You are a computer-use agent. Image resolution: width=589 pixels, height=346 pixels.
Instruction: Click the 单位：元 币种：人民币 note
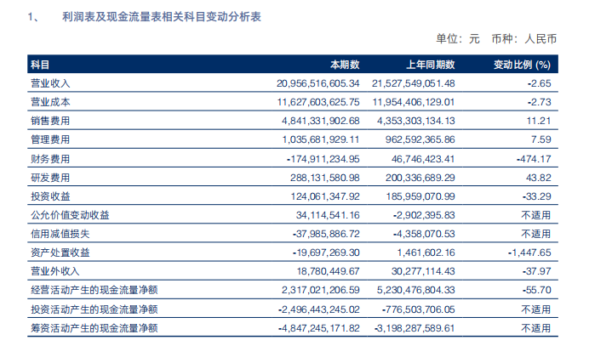[496, 38]
